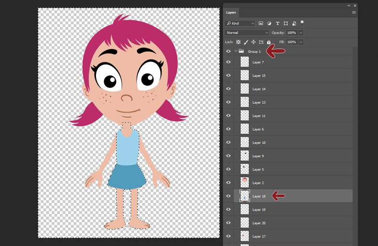Select Layer 2 in the layers list
Screen dimensions: 378x246
point(258,183)
